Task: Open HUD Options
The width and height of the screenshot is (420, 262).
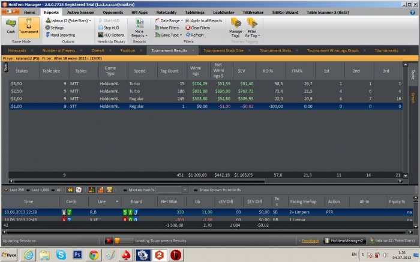Action: point(111,35)
